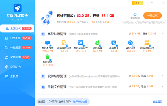167x106 pixels.
Task: Open the 搬家记录 link
Action: point(158,102)
